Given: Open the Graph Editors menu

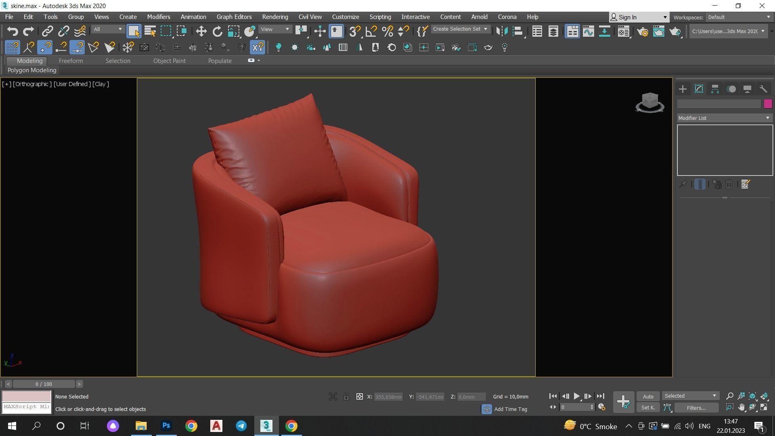Looking at the screenshot, I should tap(234, 17).
